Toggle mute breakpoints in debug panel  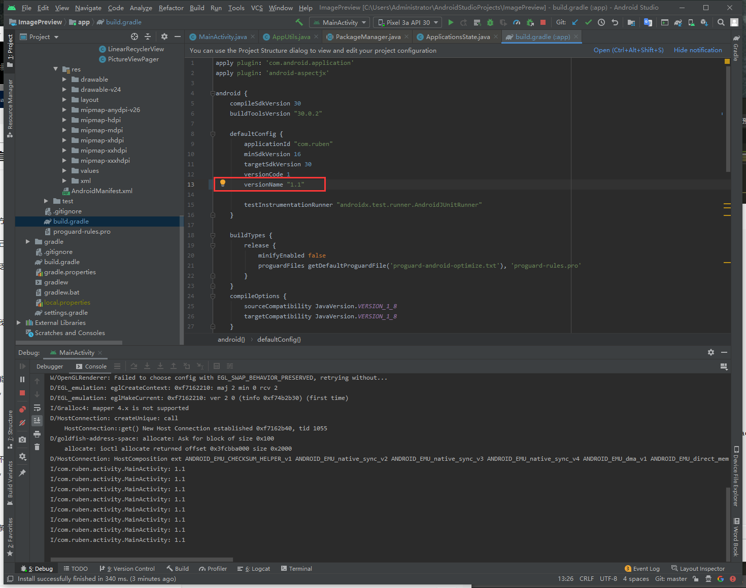pyautogui.click(x=22, y=423)
